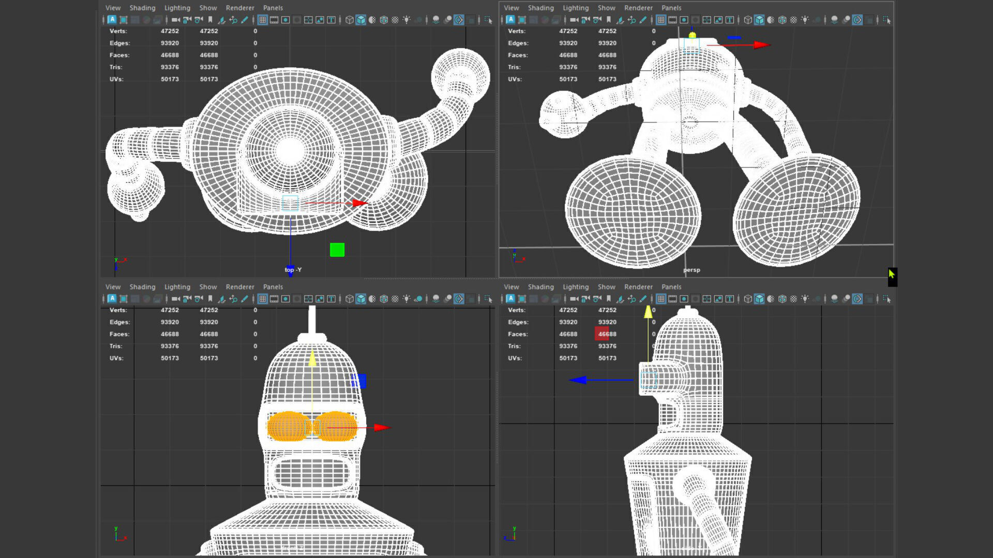
Task: Open Panels menu in side view panel
Action: click(671, 287)
